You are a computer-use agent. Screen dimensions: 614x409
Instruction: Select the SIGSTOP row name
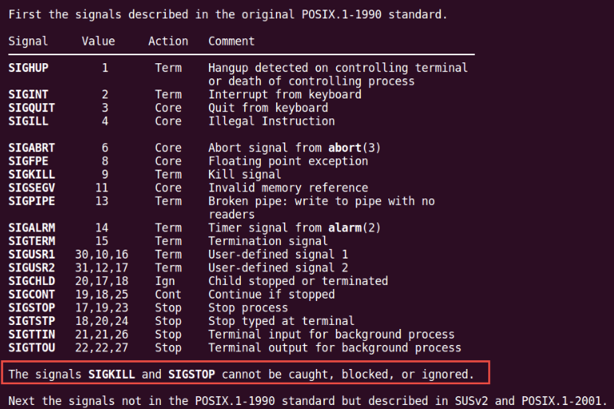coord(32,307)
